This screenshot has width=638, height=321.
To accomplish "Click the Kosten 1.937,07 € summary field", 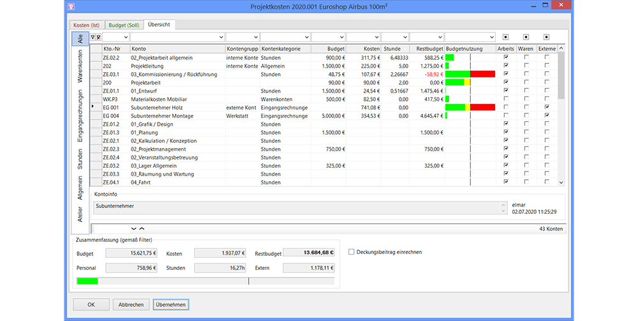I will (219, 253).
